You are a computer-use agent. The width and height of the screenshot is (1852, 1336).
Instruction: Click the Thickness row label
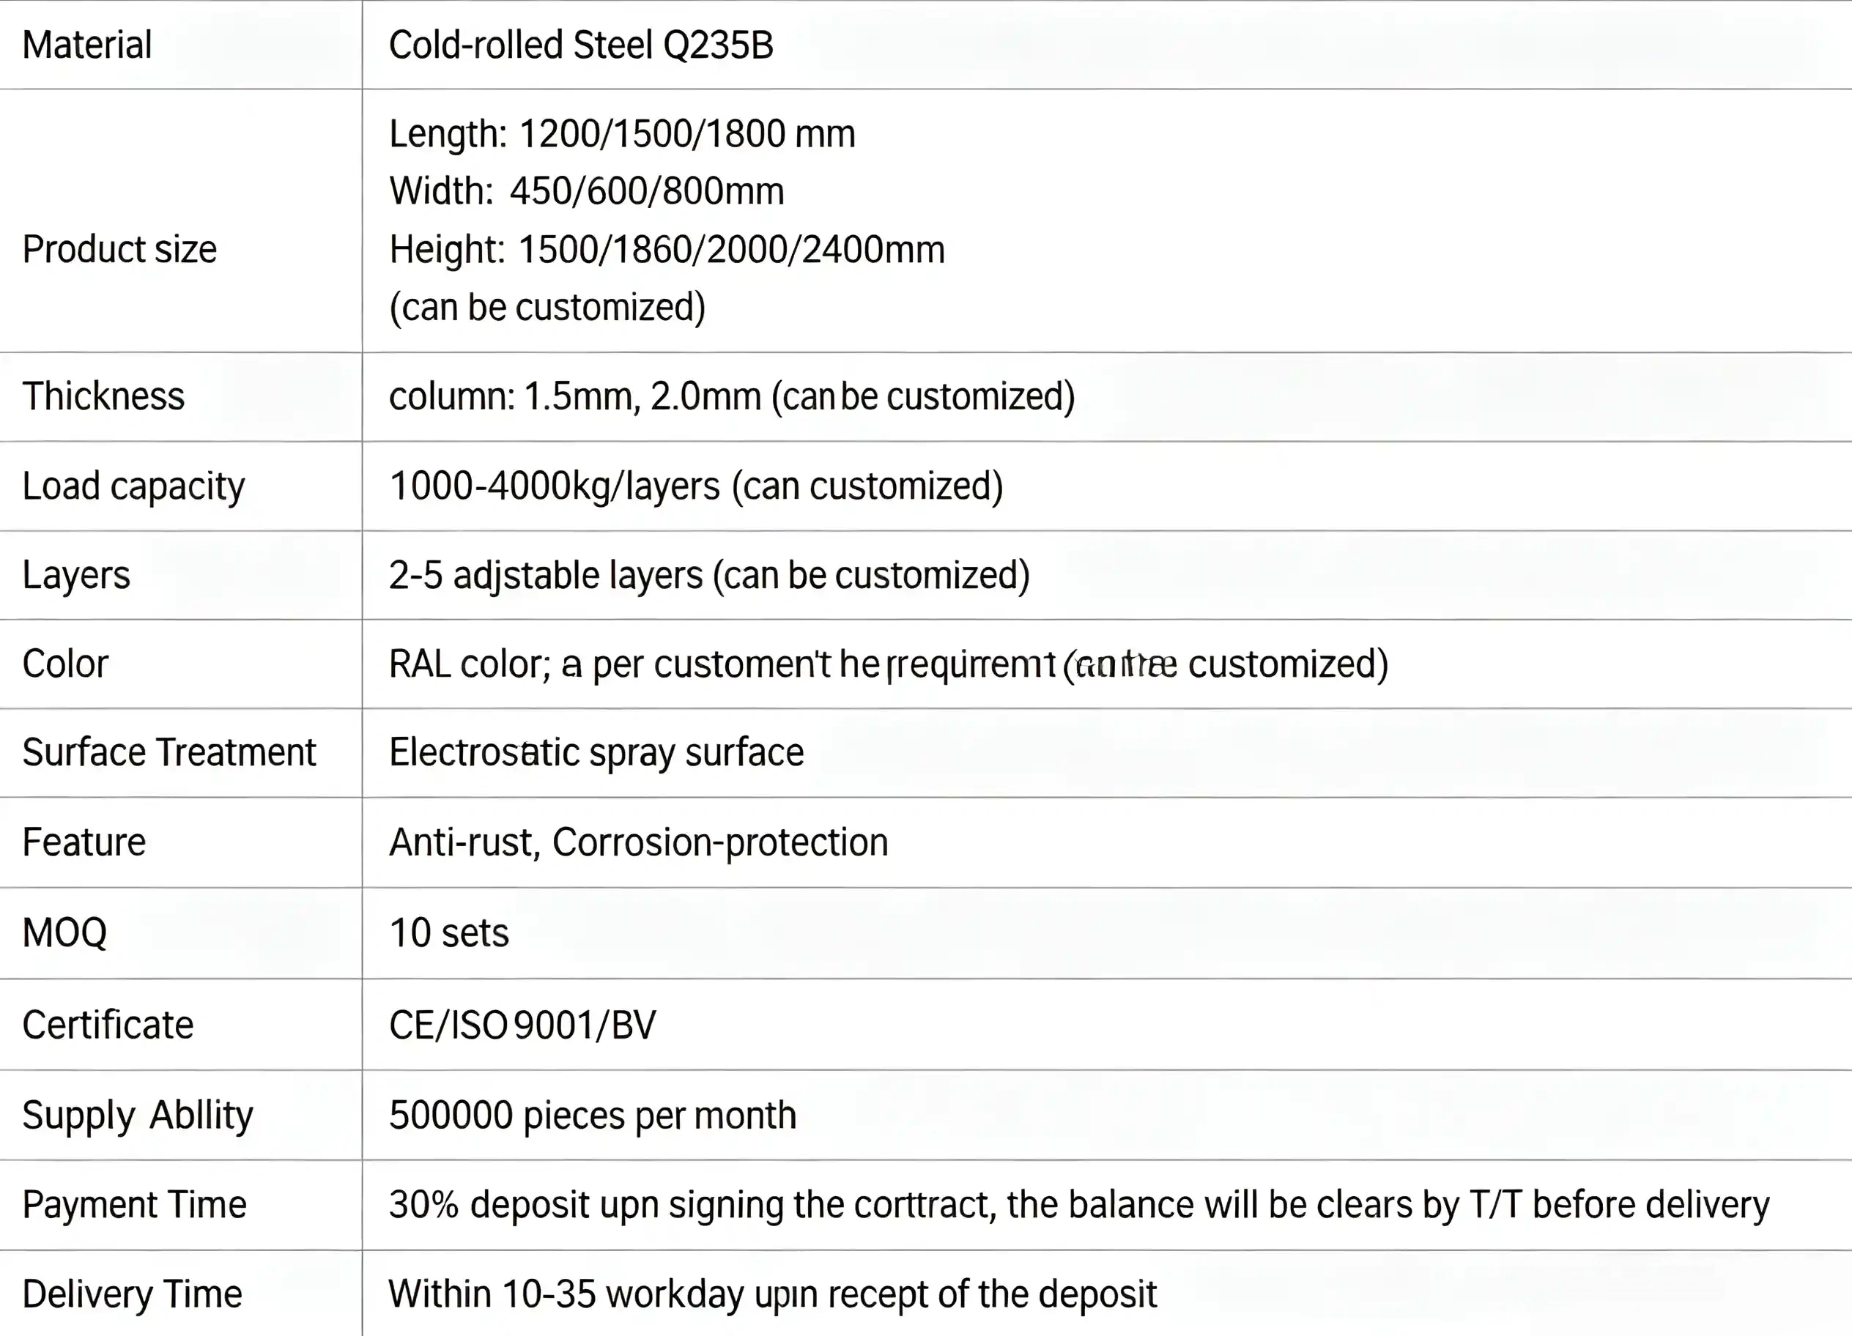(103, 396)
